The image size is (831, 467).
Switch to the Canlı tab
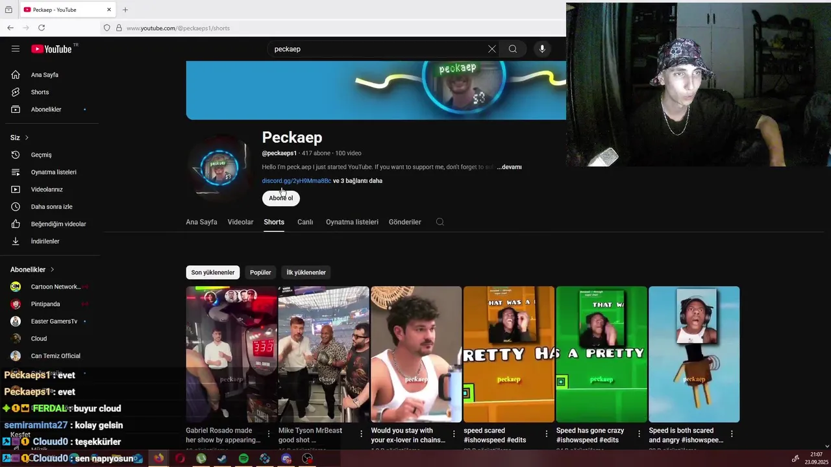tap(305, 222)
